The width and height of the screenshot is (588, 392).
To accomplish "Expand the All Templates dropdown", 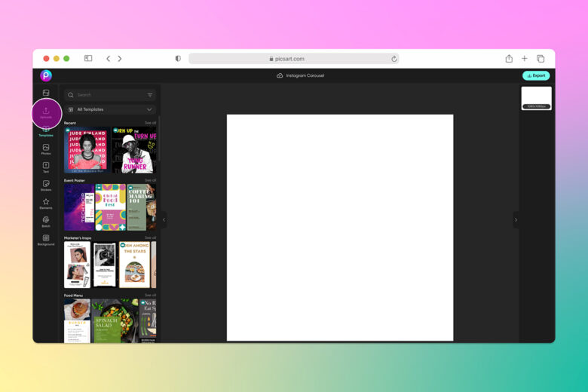I will tap(110, 109).
